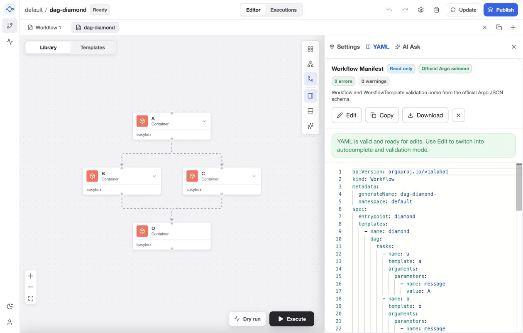Click the AI sparkle icon in canvas toolbar

(310, 126)
